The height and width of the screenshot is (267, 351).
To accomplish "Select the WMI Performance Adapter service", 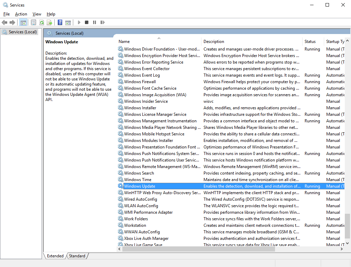I will click(x=231, y=212).
